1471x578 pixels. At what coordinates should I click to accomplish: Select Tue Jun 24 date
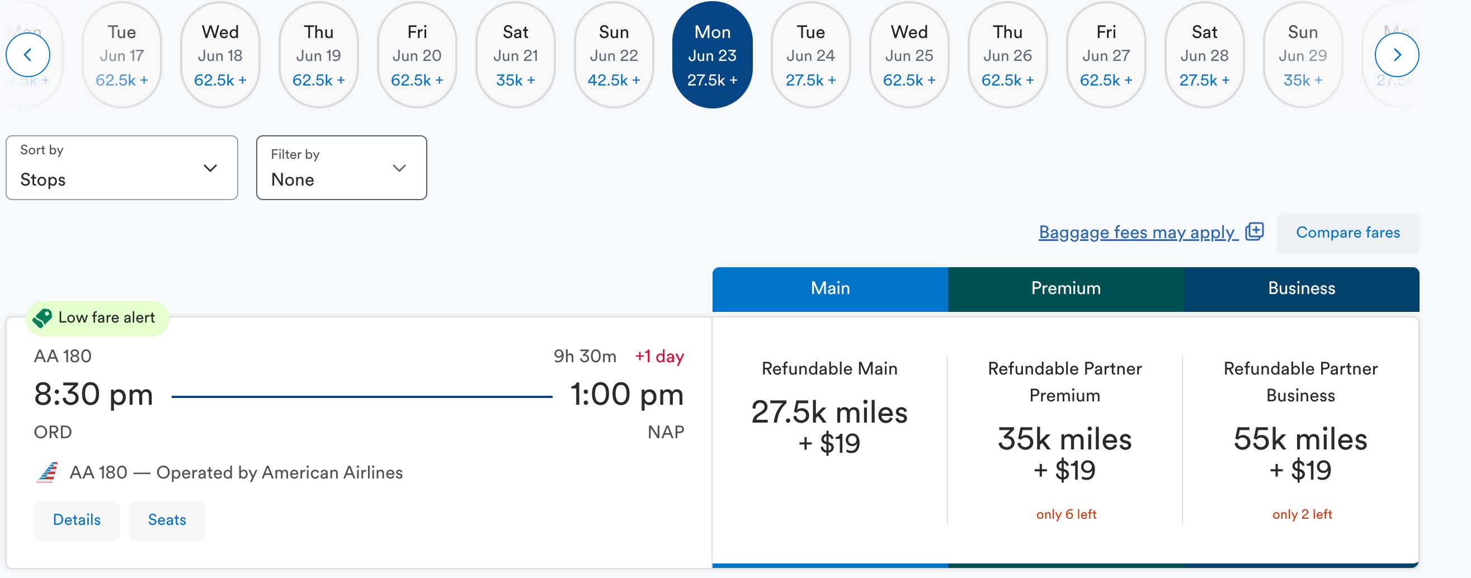click(810, 55)
